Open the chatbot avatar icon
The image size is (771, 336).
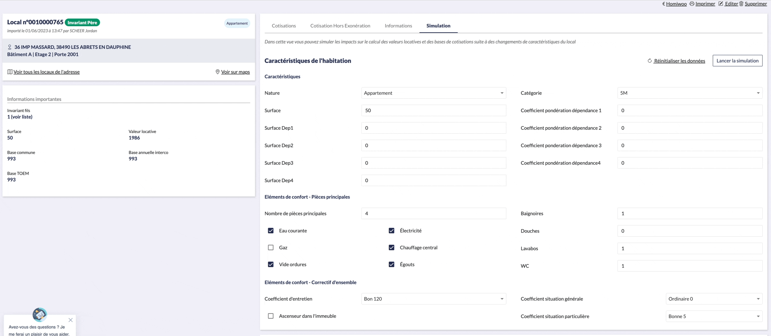click(40, 315)
